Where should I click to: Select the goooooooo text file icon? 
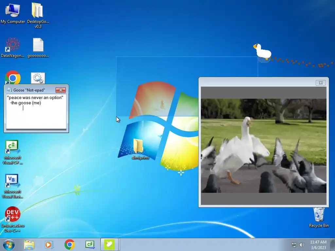point(38,47)
